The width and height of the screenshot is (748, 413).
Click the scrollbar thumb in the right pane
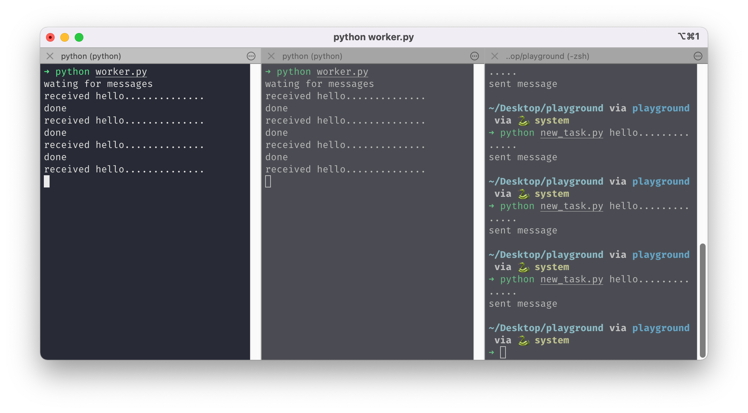pos(703,300)
